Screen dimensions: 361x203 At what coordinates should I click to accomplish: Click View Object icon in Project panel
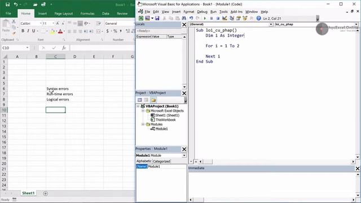point(146,100)
